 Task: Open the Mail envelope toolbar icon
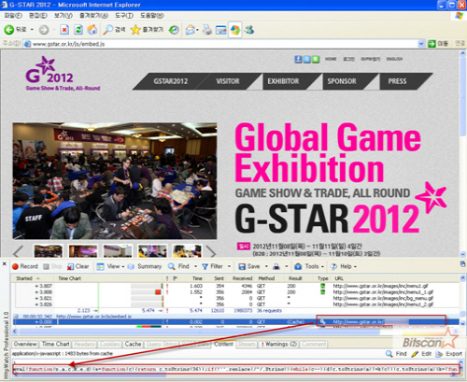point(190,30)
